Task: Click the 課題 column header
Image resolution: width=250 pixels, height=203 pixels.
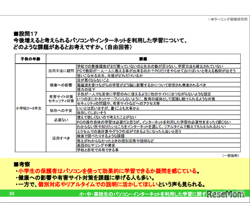Action: (142, 58)
